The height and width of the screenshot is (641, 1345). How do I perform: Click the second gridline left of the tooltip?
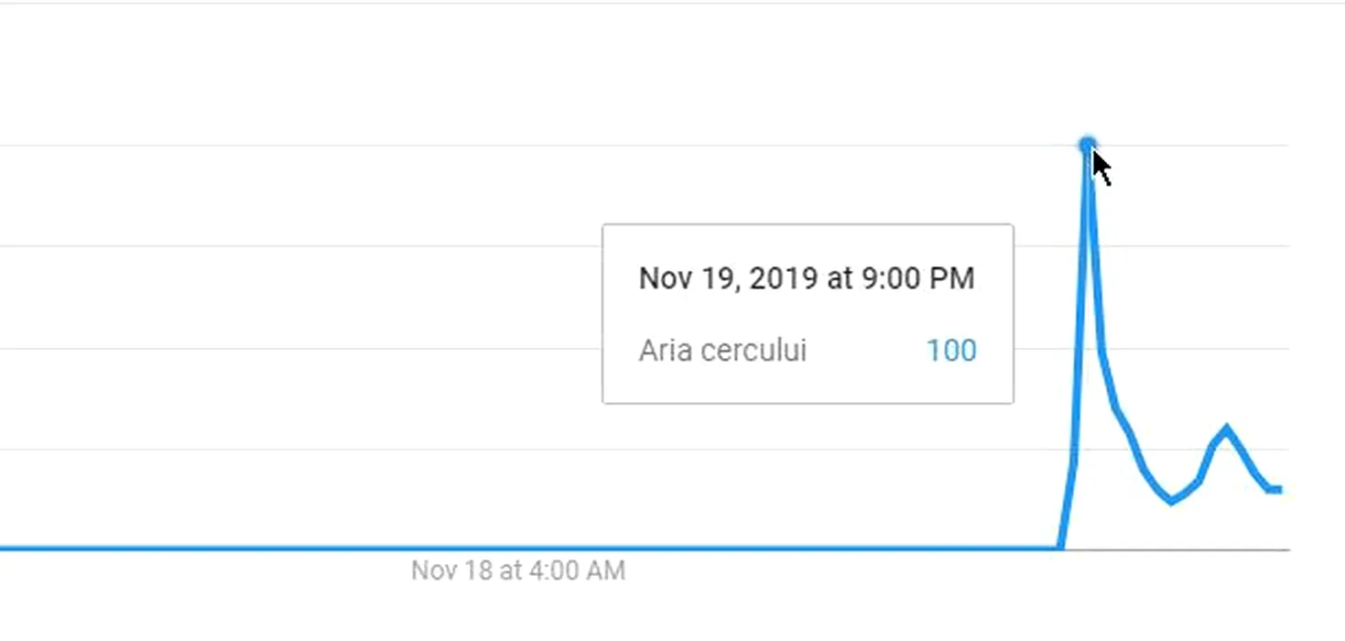(300, 245)
